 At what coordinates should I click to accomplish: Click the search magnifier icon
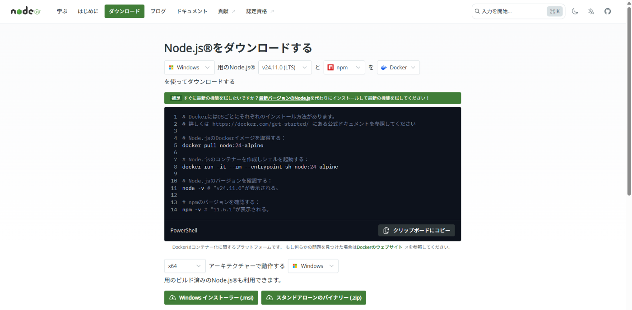tap(478, 11)
